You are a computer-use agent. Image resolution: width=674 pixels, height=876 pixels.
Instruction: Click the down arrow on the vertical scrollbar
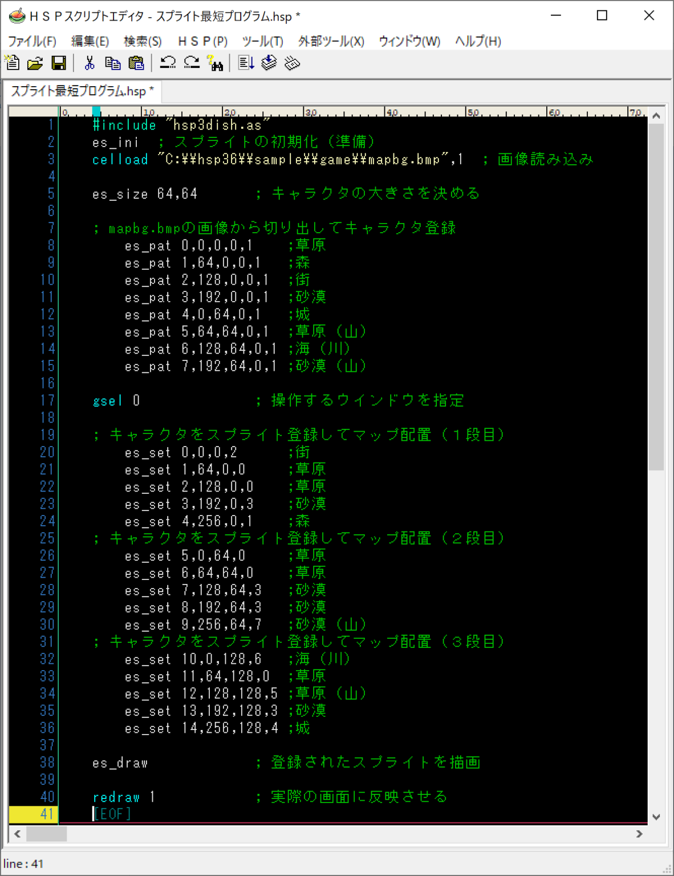coord(656,816)
